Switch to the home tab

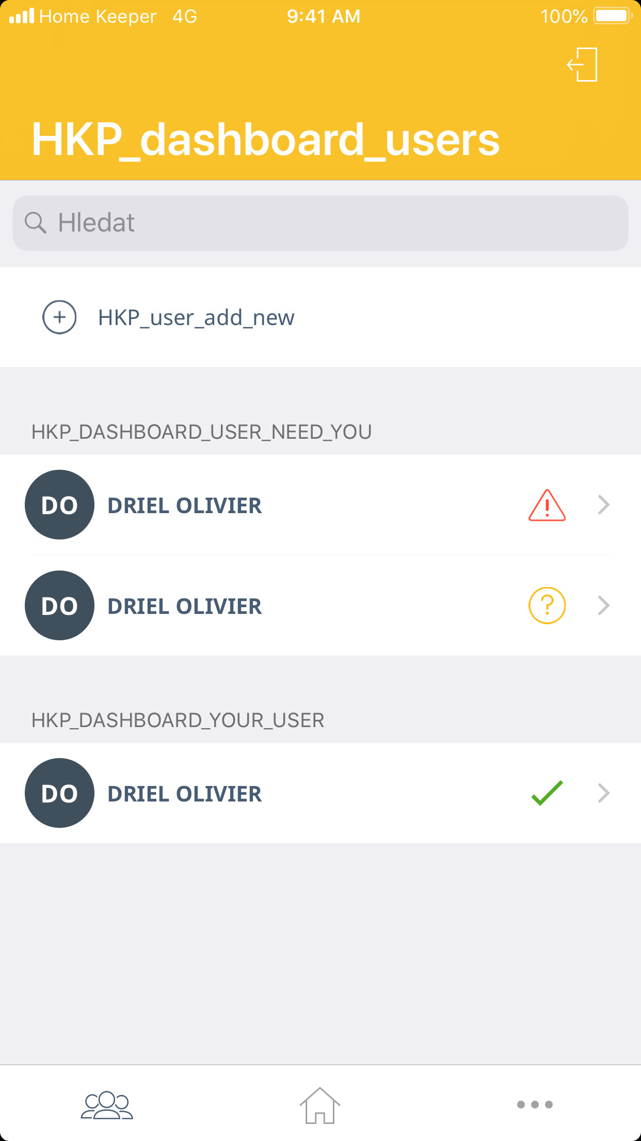click(x=320, y=1105)
